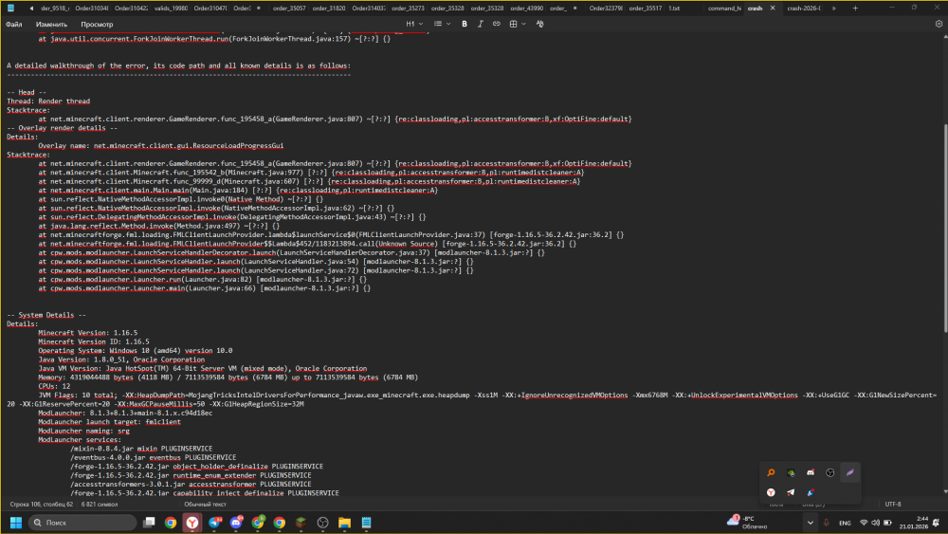948x534 pixels.
Task: Click the blue wrench icon in tray popup
Action: click(x=811, y=492)
